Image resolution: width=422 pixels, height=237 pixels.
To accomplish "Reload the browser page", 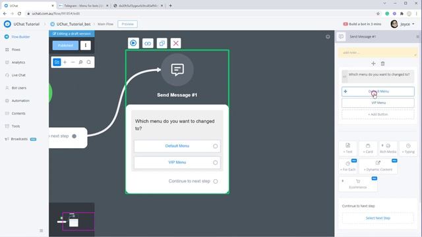I will tap(19, 13).
